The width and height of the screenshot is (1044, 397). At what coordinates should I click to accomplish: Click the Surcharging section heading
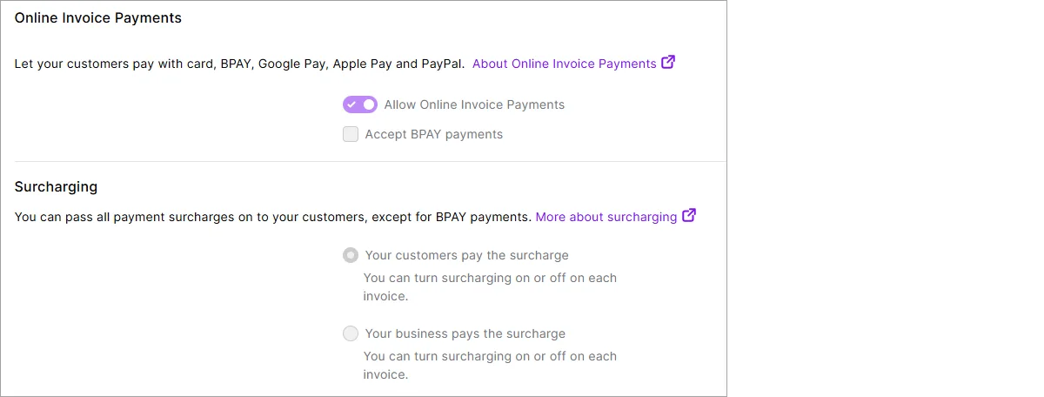(57, 186)
